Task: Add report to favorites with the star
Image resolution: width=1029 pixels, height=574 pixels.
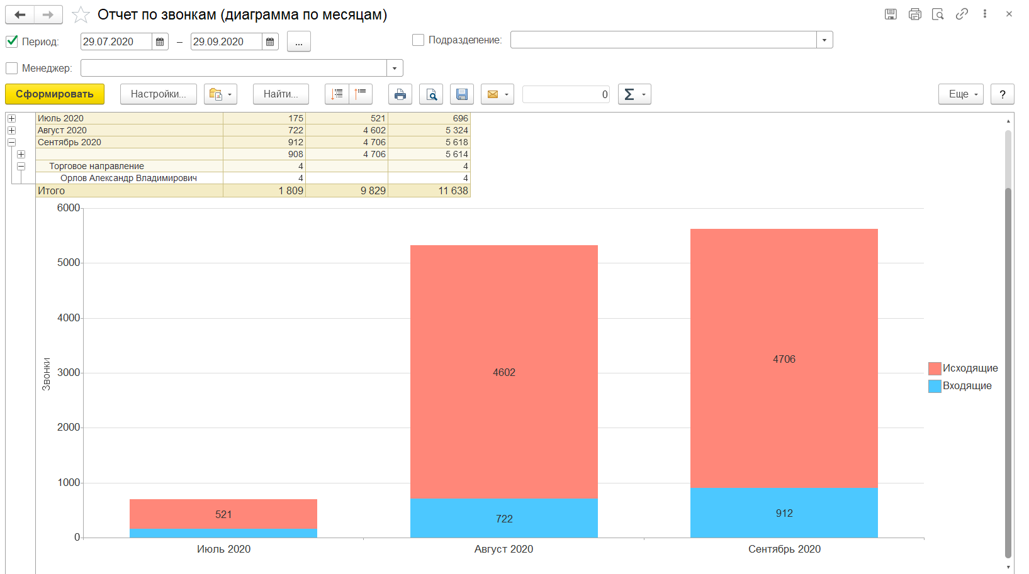Action: tap(81, 14)
